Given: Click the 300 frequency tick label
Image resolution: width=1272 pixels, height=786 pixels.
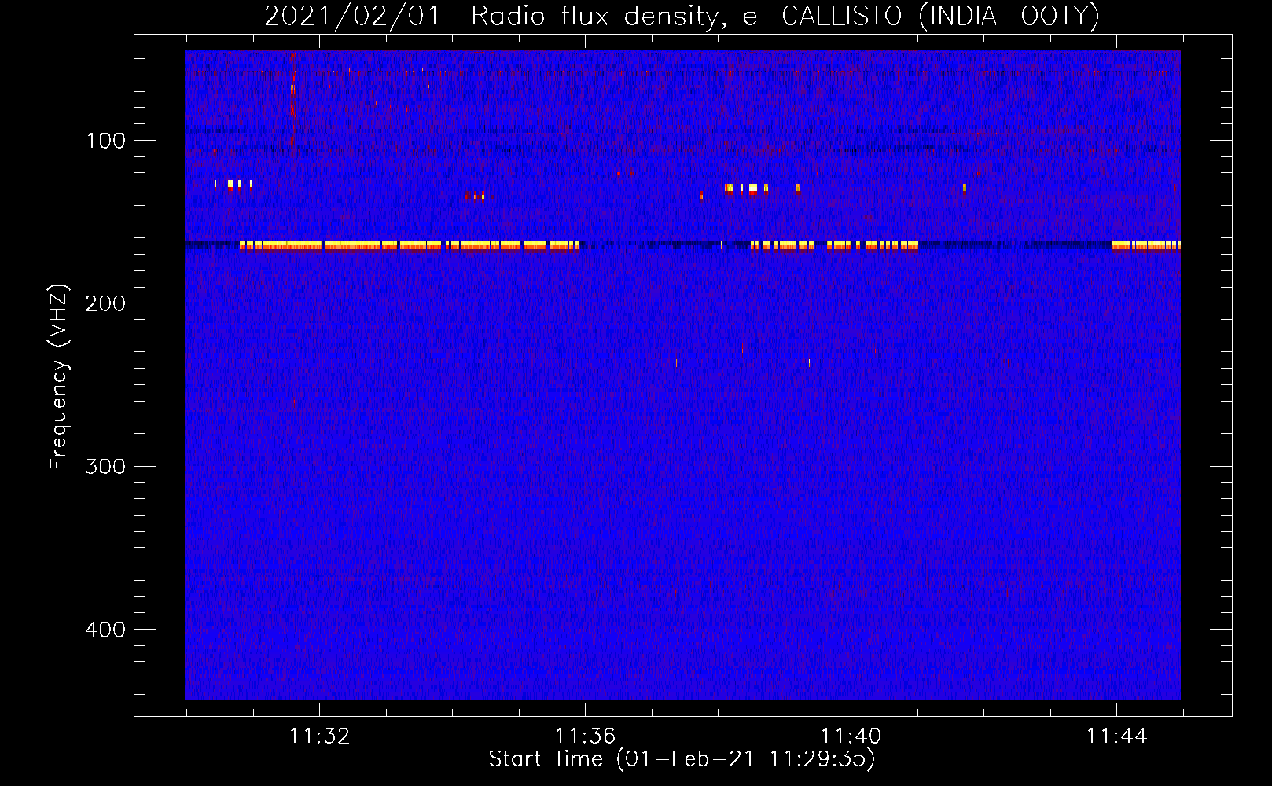Looking at the screenshot, I should tap(106, 466).
